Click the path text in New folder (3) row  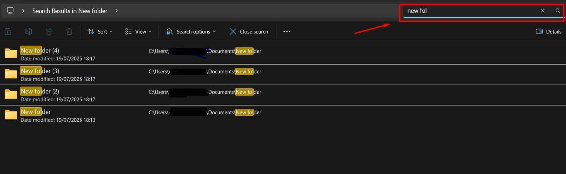[205, 72]
